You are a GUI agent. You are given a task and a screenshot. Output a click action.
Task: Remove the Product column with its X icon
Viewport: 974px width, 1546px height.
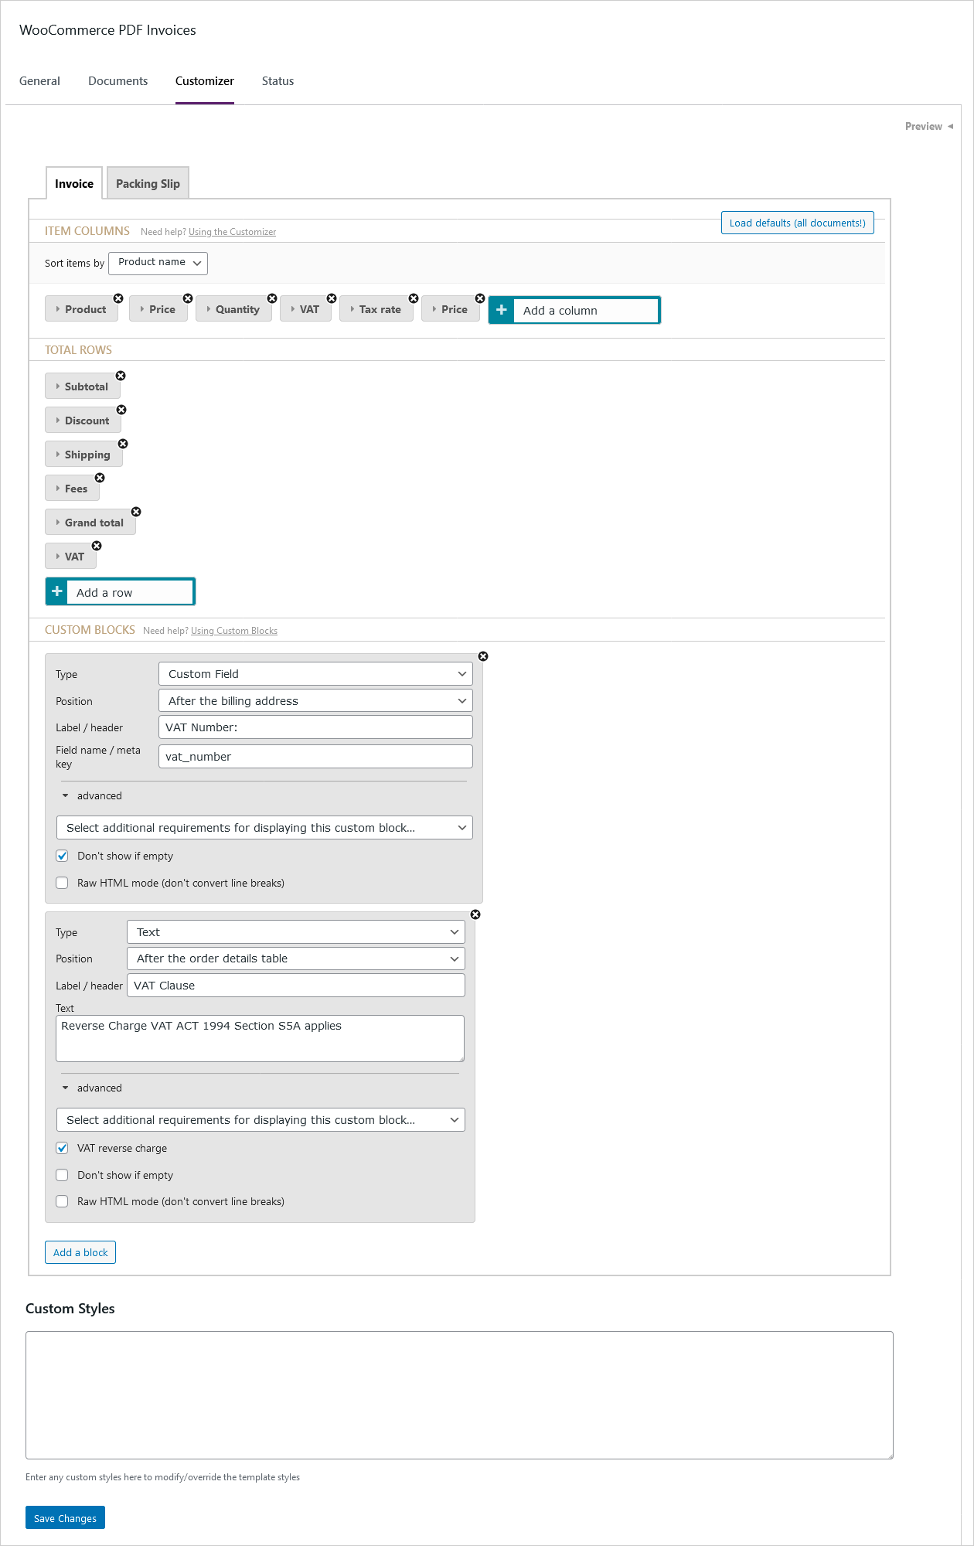pyautogui.click(x=118, y=298)
